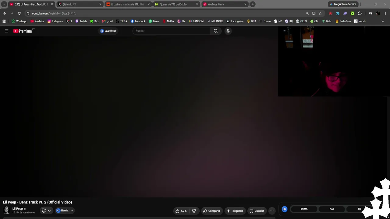Go back in browser history
This screenshot has height=219, width=390.
5,13
